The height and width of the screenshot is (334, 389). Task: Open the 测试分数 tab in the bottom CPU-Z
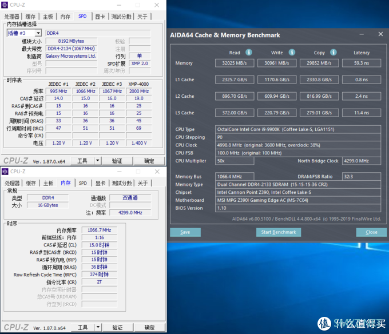tap(122, 183)
